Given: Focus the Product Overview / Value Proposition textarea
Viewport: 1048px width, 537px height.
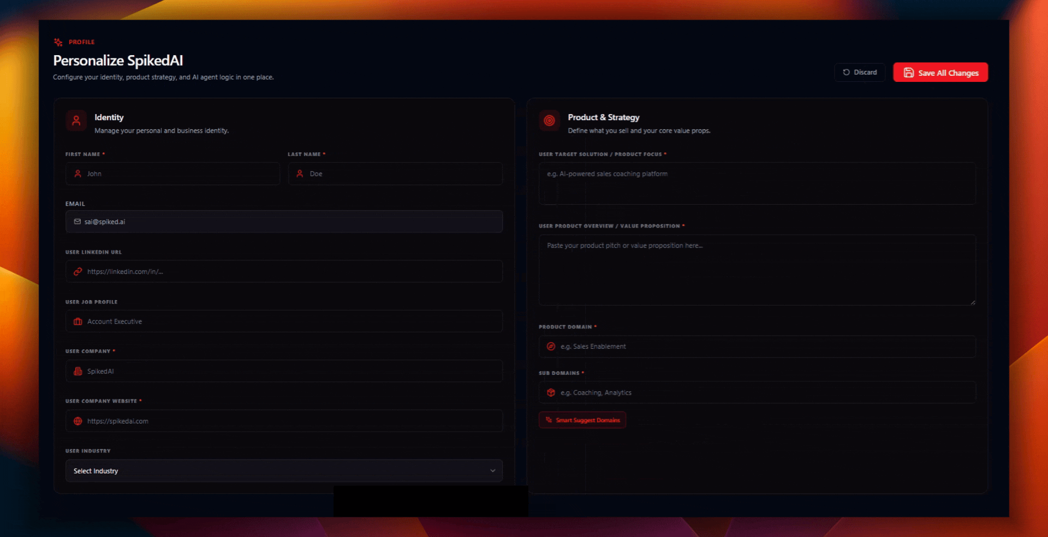Looking at the screenshot, I should [757, 270].
